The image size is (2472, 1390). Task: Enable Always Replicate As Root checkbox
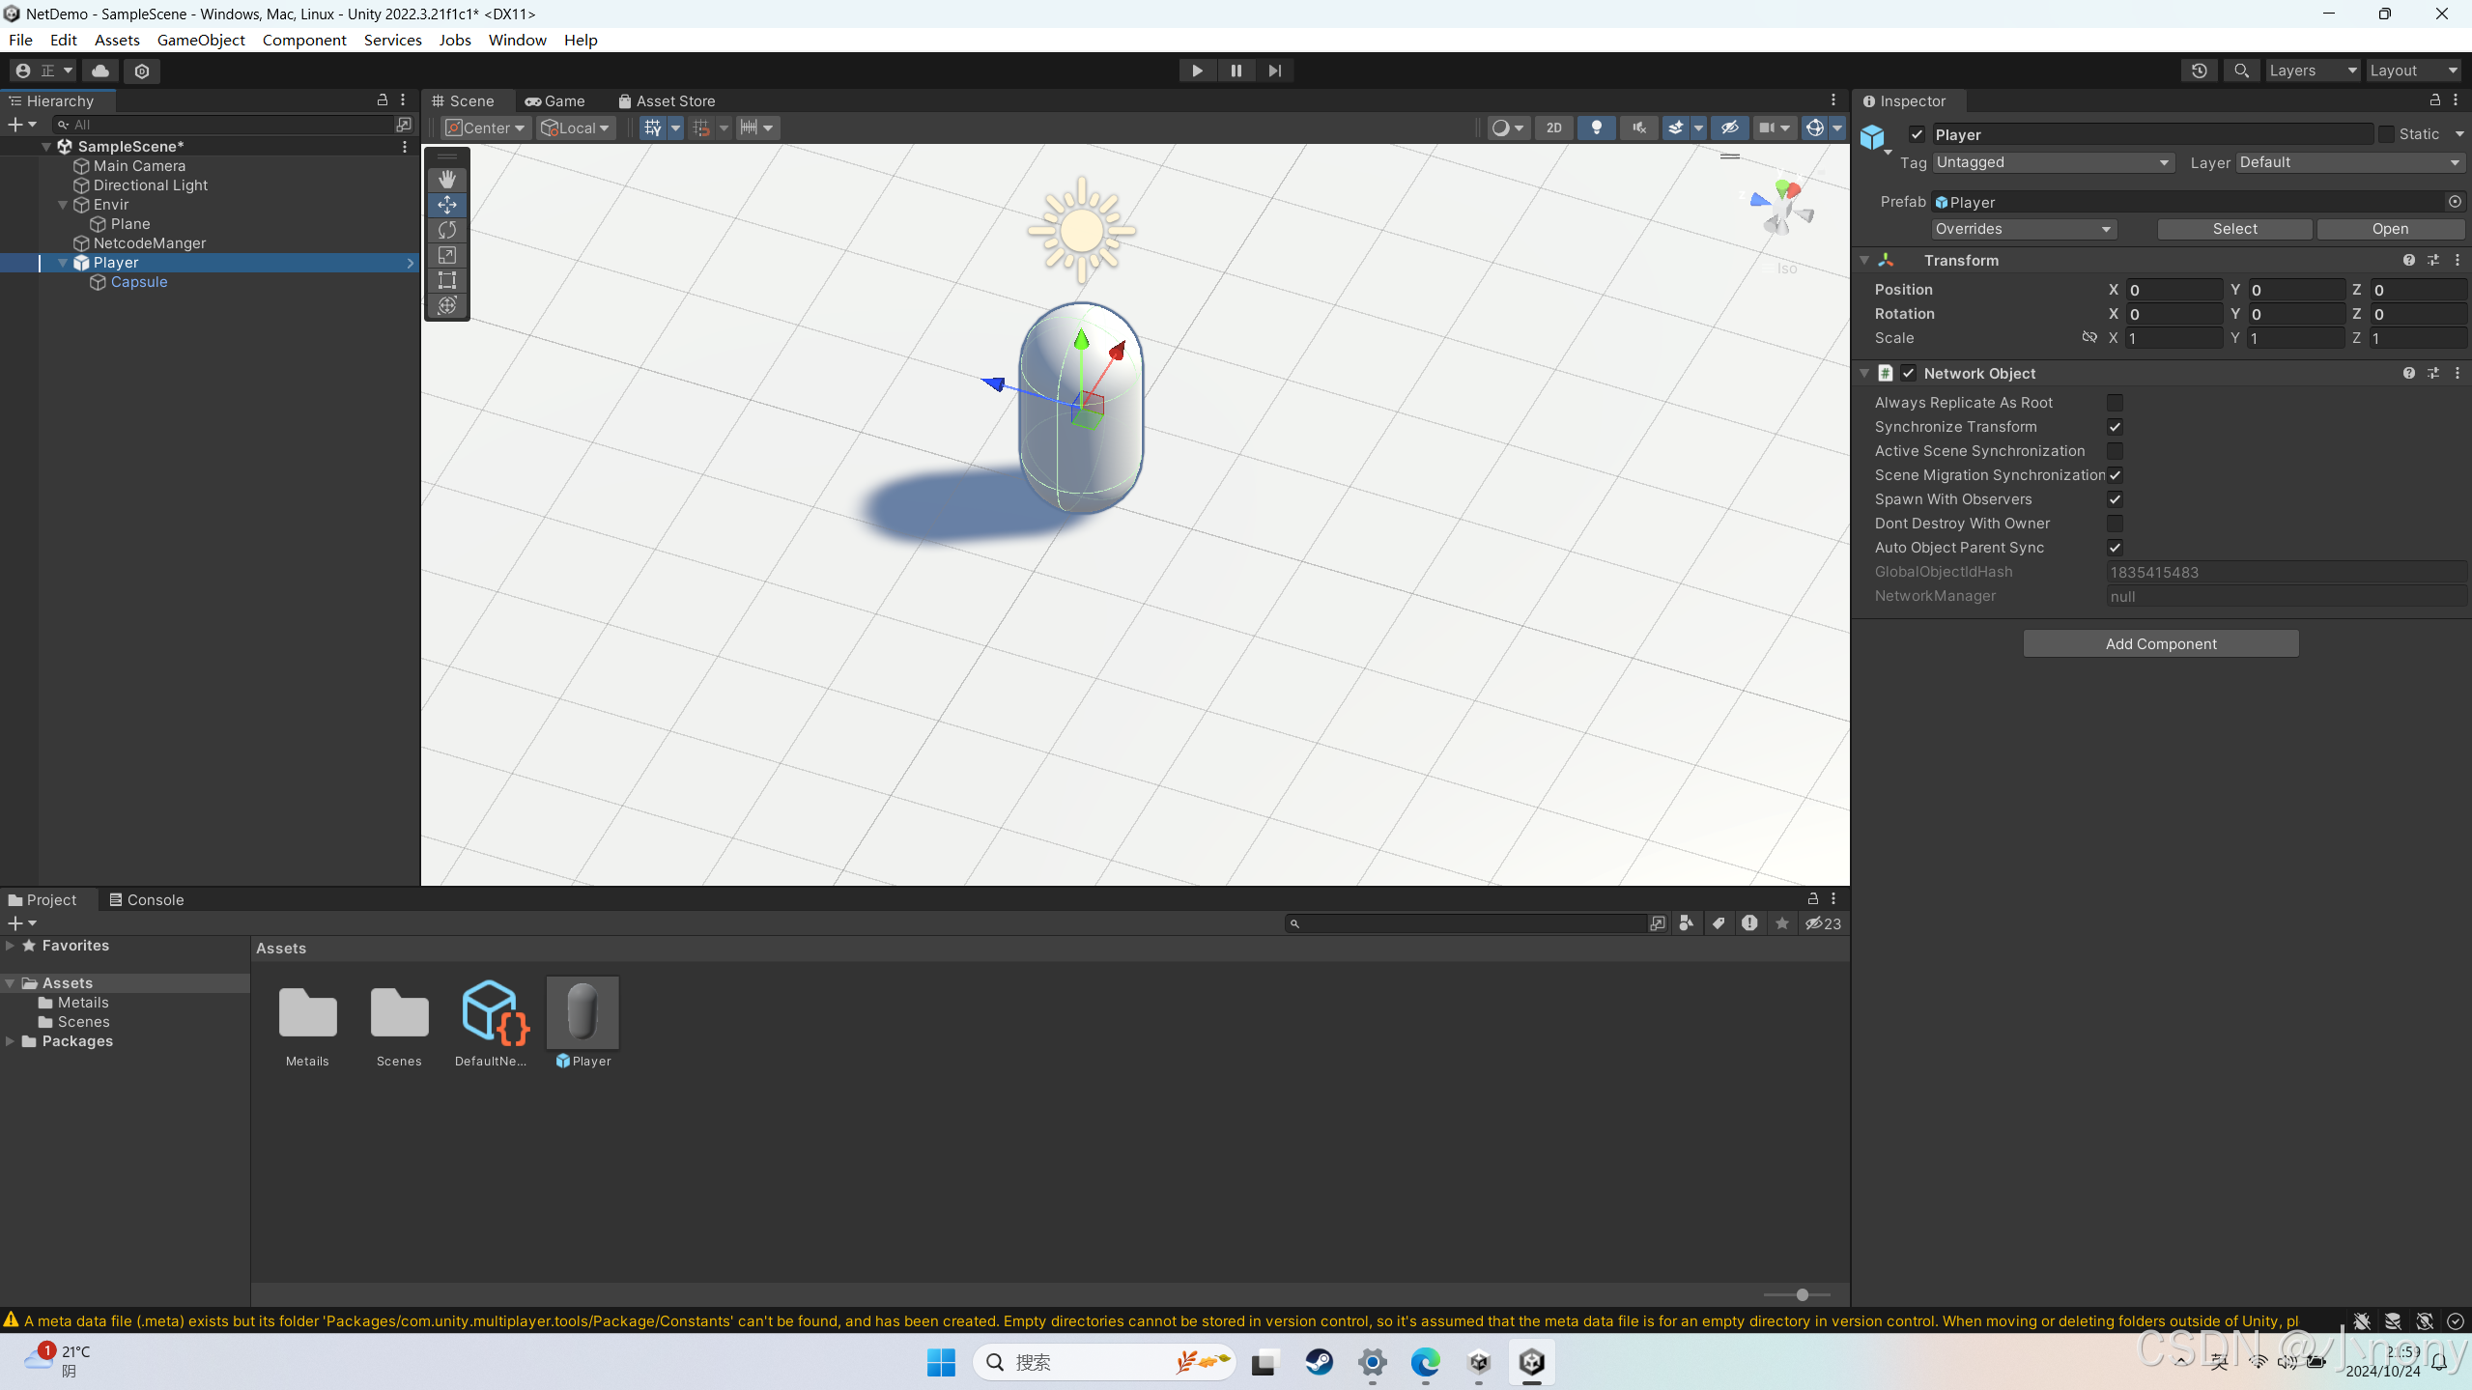pos(2114,403)
